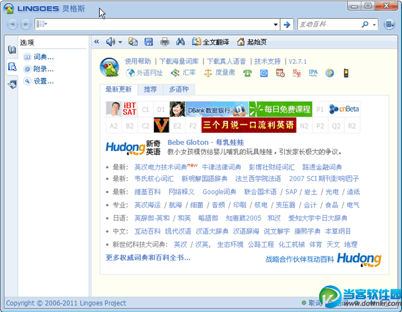The width and height of the screenshot is (402, 312).
Task: Go back with the left arrow button
Action: click(12, 24)
